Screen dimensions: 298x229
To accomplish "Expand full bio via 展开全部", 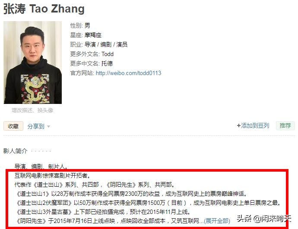I will (217, 221).
